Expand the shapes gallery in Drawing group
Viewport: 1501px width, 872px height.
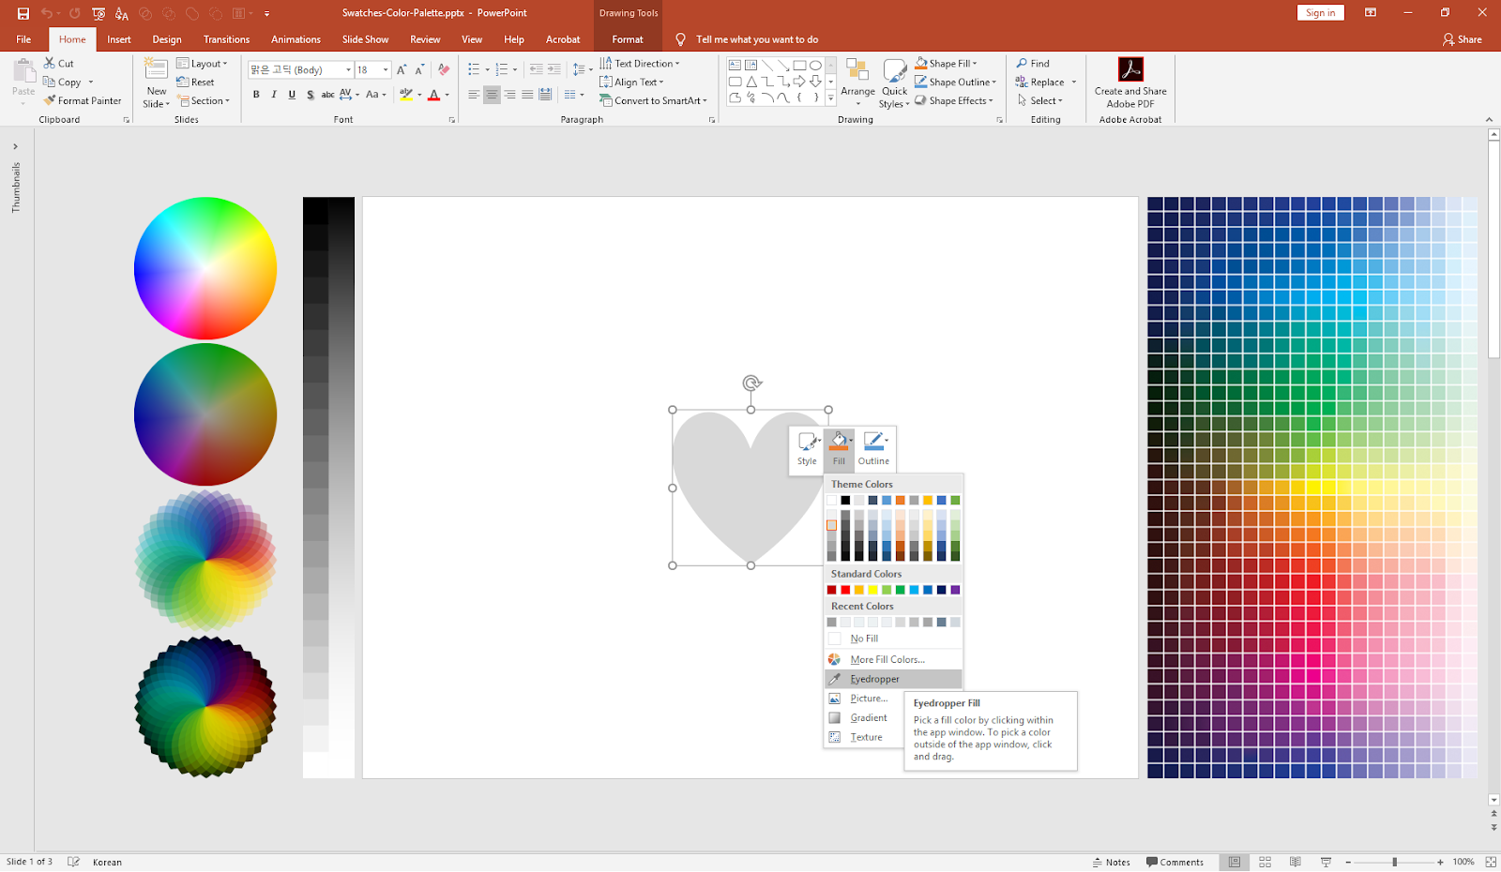coord(829,98)
